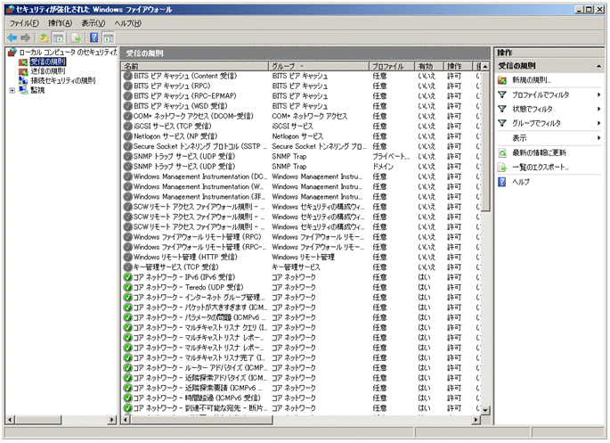Click the 最新の情報に更新 refresh icon
Image resolution: width=610 pixels, height=443 pixels.
point(503,153)
